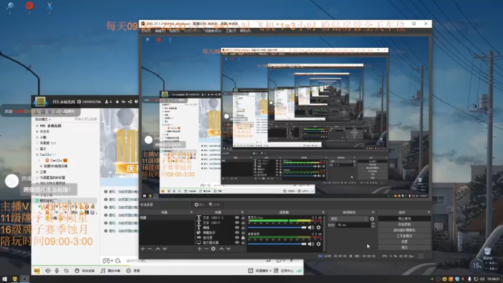The height and width of the screenshot is (283, 503).
Task: Open 场景集合(S) menu in OBS
Action: pyautogui.click(x=213, y=31)
